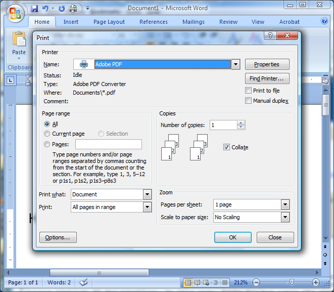
Task: Open the Undo history dropdown arrow
Action: pos(53,9)
